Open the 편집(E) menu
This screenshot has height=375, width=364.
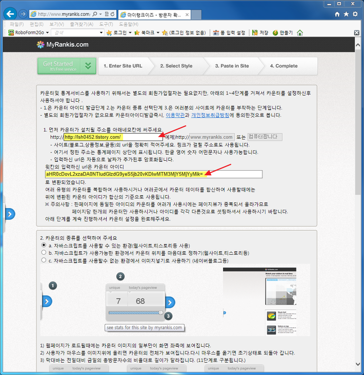pyautogui.click(x=36, y=24)
